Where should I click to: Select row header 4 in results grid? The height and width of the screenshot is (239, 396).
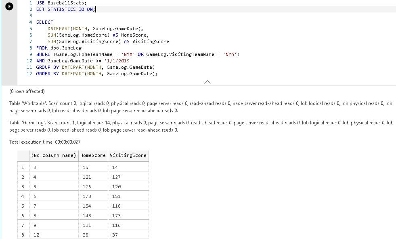click(23, 196)
